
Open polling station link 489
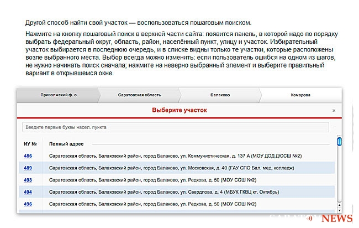28,168
